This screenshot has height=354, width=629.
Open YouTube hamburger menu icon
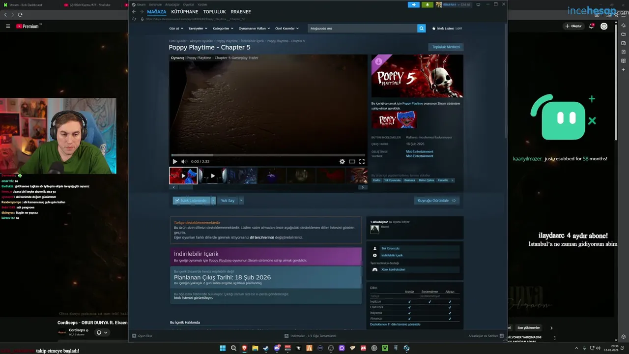(8, 26)
